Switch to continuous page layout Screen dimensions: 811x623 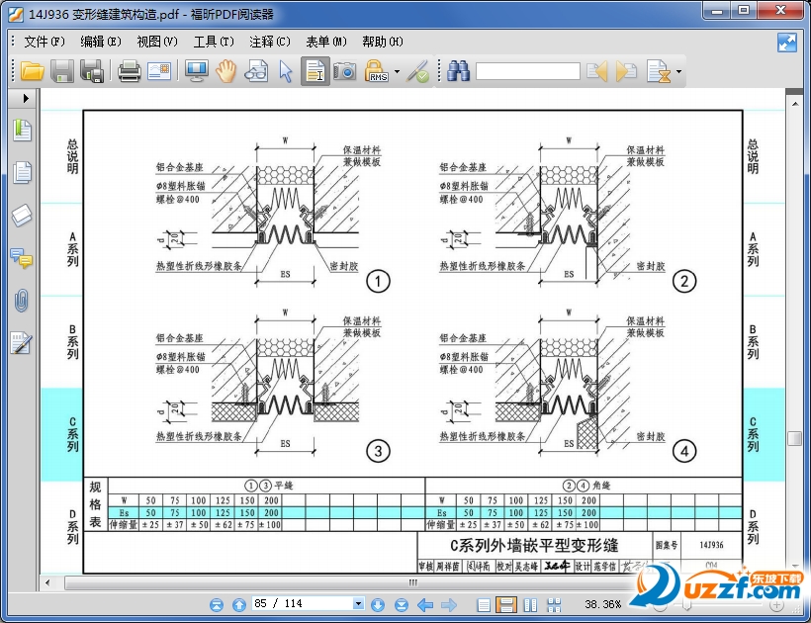[506, 605]
